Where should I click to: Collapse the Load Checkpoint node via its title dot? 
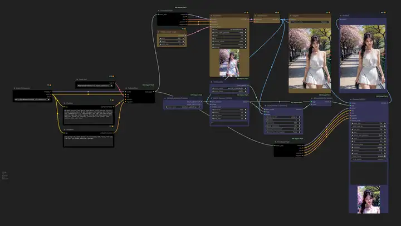(14, 88)
